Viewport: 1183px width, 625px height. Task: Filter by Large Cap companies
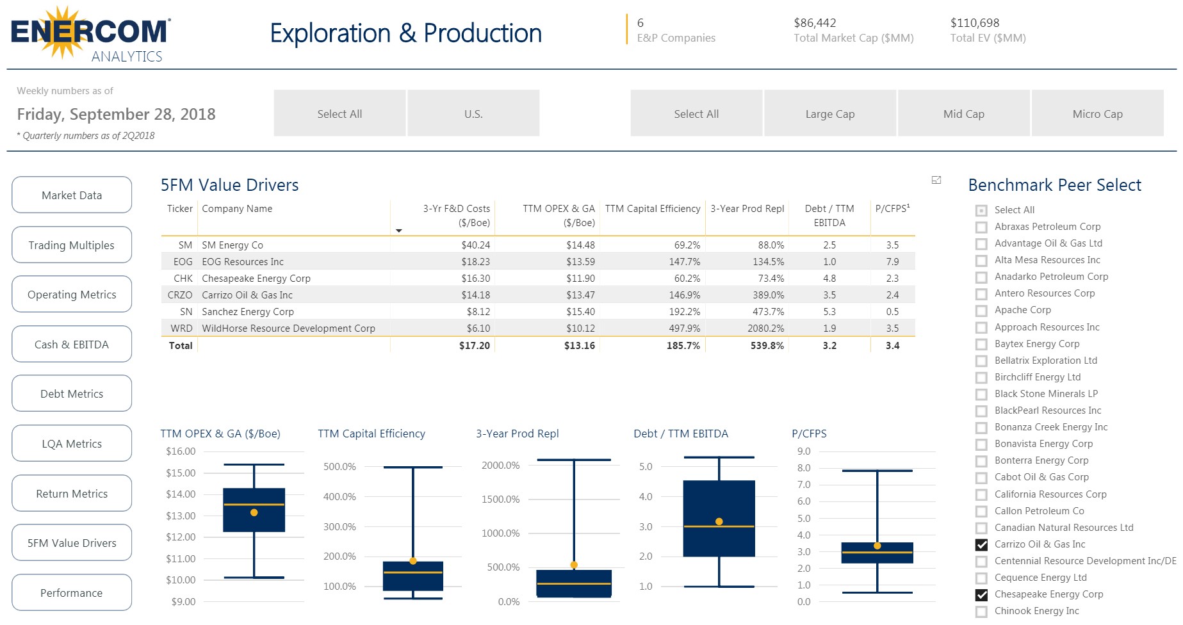pyautogui.click(x=830, y=113)
